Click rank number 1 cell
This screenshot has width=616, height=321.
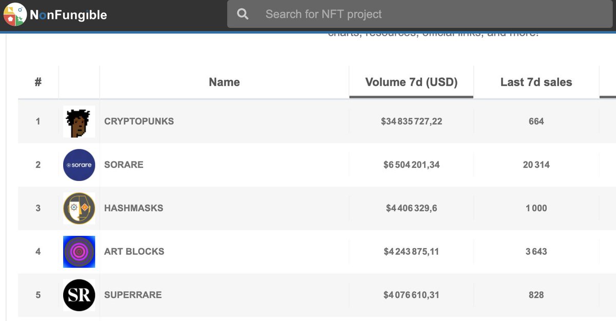(x=38, y=122)
